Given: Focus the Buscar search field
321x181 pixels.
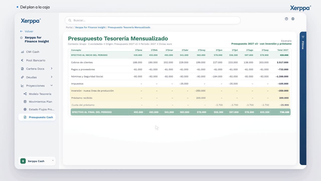Looking at the screenshot, I should click(153, 20).
